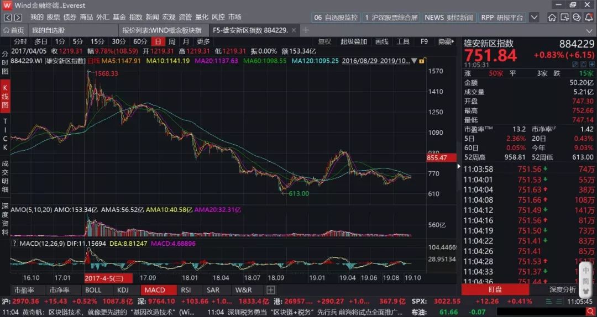Expand the tab list chevron at far right
Image resolution: width=597 pixels, height=317 pixels.
[x=589, y=30]
